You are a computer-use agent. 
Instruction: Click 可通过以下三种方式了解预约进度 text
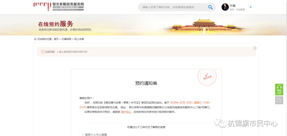(146, 127)
